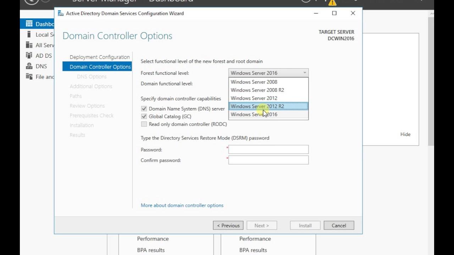Click the All Servers icon
Screen dimensions: 454x255
pyautogui.click(x=29, y=45)
